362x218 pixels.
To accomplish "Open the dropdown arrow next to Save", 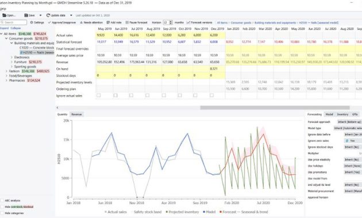I will click(40, 15).
